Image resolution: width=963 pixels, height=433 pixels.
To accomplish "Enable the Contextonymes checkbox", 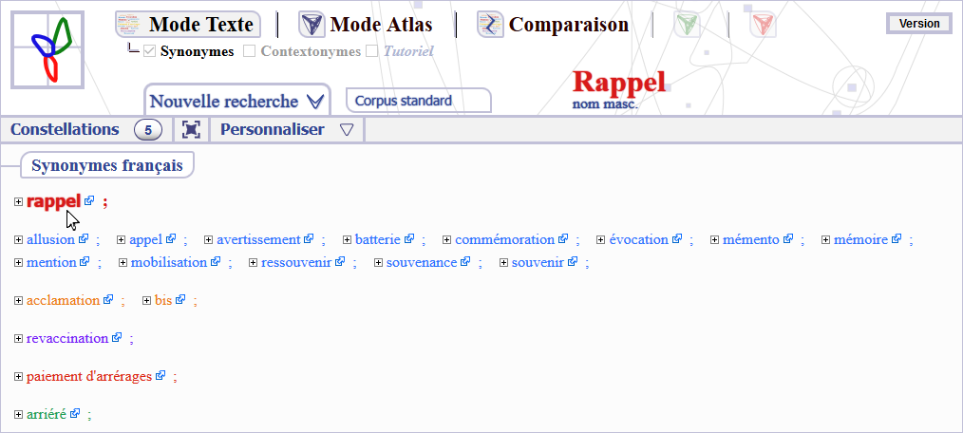I will (x=250, y=51).
